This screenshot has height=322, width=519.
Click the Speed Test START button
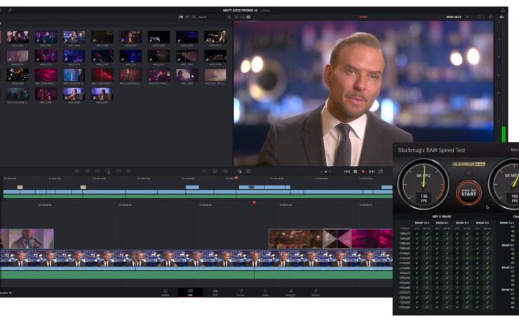tap(469, 193)
